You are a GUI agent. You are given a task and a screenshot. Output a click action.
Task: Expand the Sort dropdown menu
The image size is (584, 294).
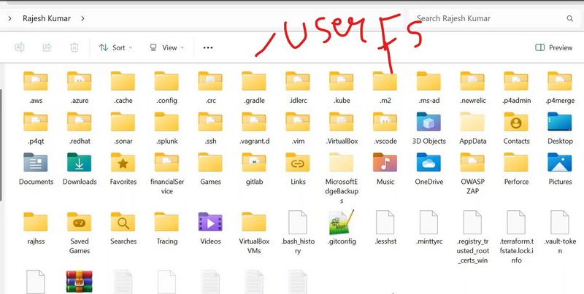point(115,47)
